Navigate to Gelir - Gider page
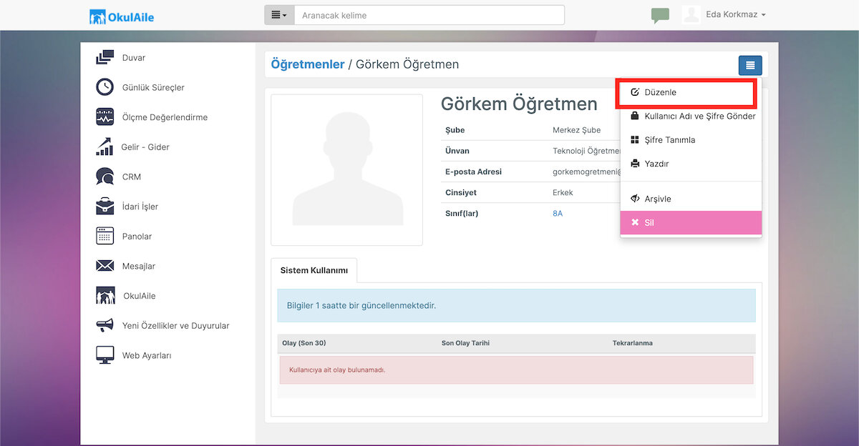859x446 pixels. point(145,147)
